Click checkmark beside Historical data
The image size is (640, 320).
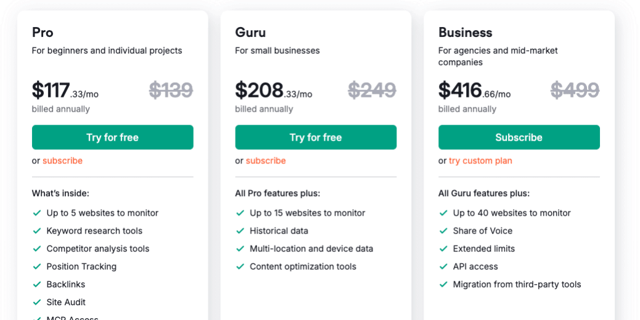click(240, 231)
